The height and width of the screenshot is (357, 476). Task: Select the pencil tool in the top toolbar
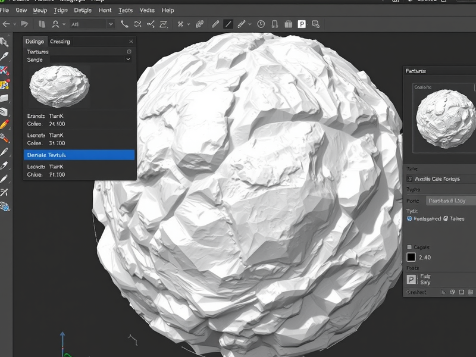pyautogui.click(x=215, y=24)
